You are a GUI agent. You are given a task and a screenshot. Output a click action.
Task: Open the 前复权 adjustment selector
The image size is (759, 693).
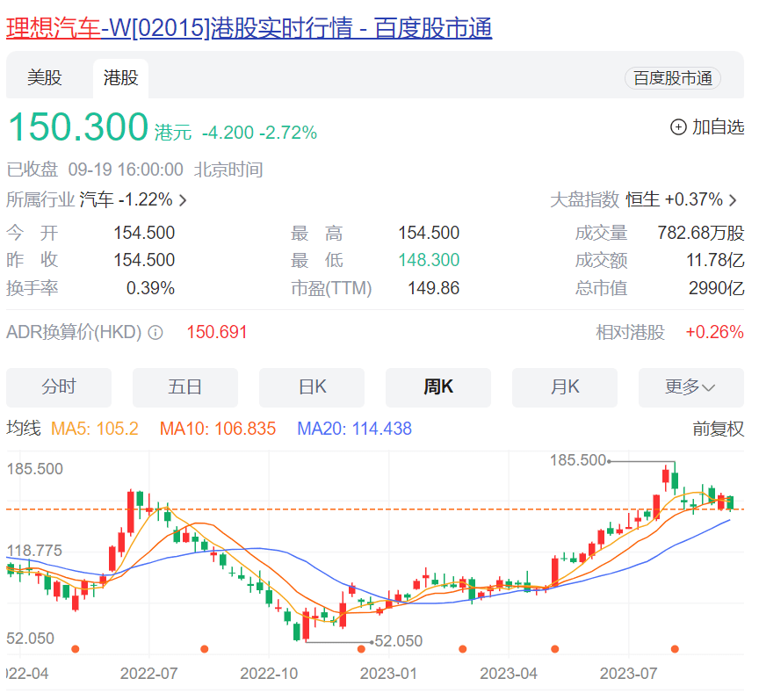coord(718,429)
